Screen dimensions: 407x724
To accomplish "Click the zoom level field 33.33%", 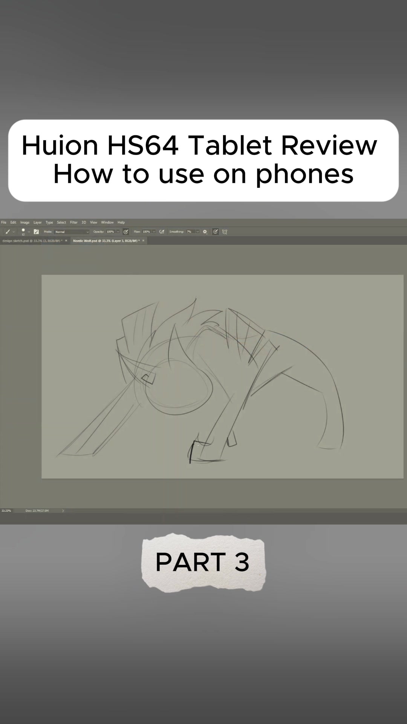I will 6,511.
